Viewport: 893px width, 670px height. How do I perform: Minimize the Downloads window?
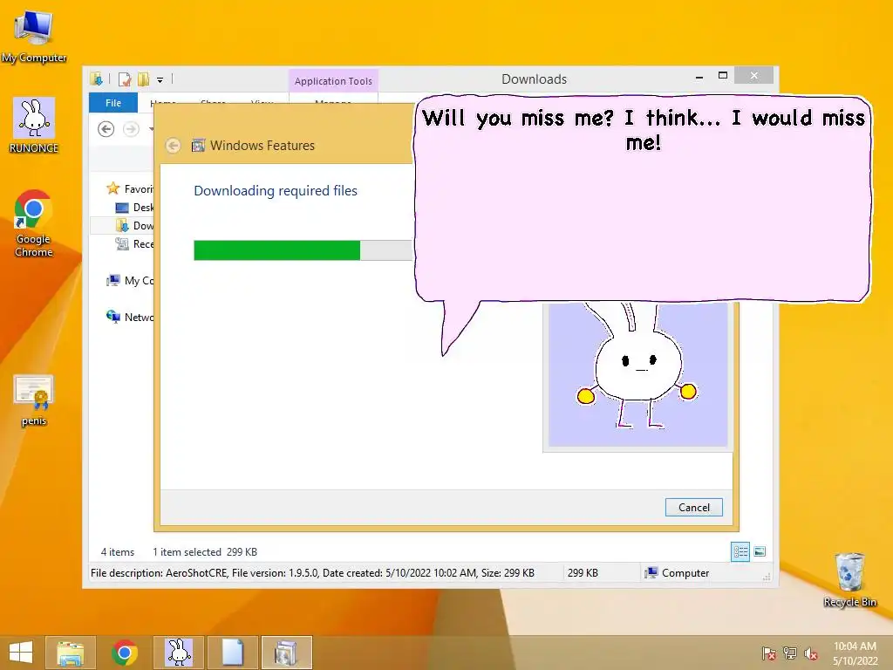coord(699,76)
